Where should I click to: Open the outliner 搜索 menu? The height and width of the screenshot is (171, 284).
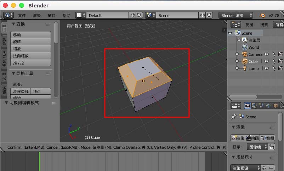point(264,25)
